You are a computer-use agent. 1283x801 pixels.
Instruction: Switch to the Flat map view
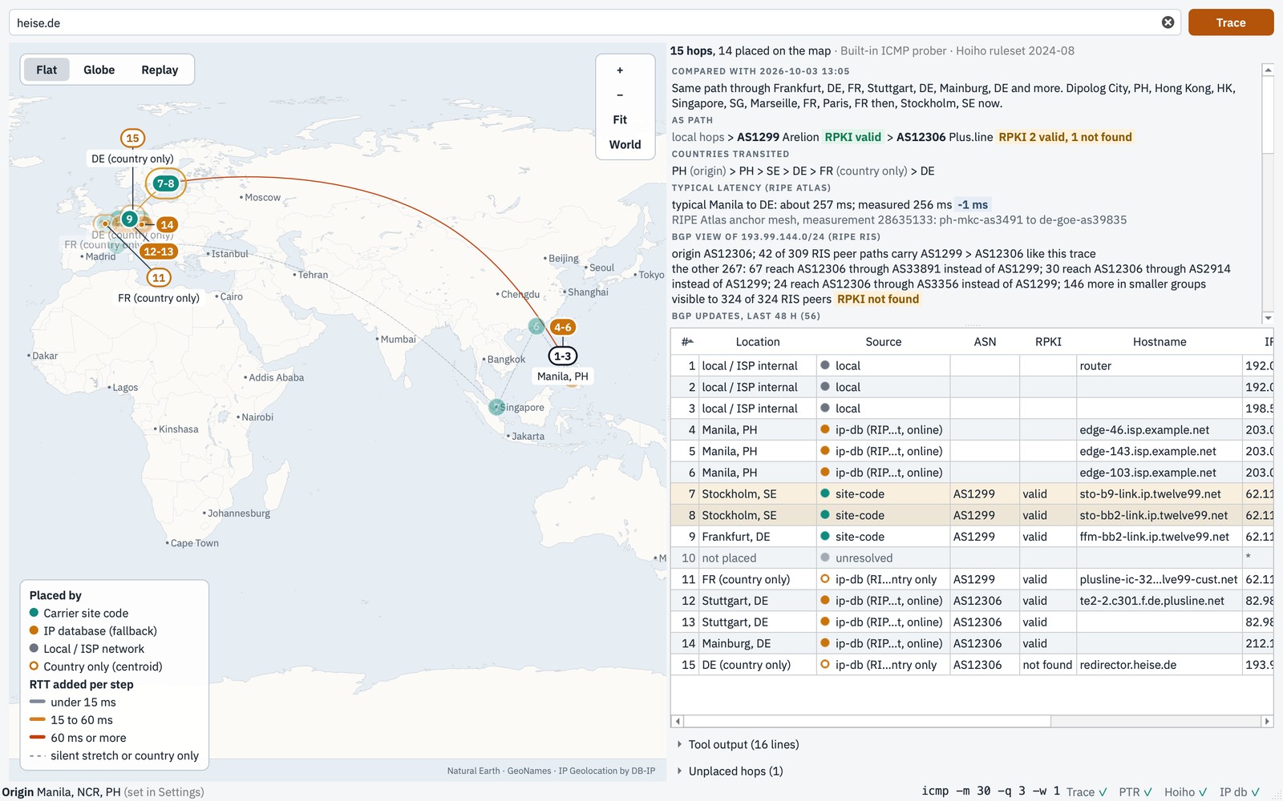pyautogui.click(x=47, y=70)
